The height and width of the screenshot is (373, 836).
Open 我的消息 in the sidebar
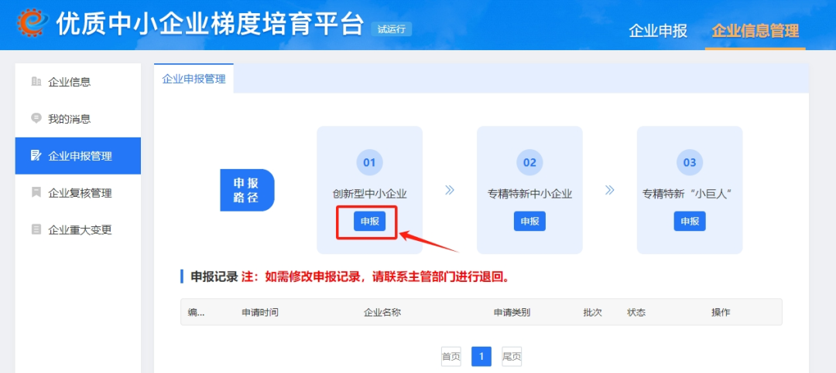click(x=78, y=119)
